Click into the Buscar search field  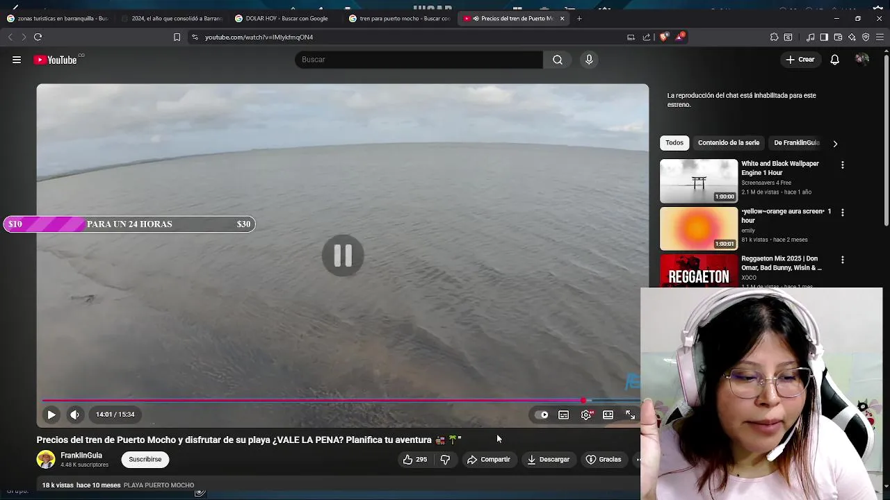click(419, 60)
